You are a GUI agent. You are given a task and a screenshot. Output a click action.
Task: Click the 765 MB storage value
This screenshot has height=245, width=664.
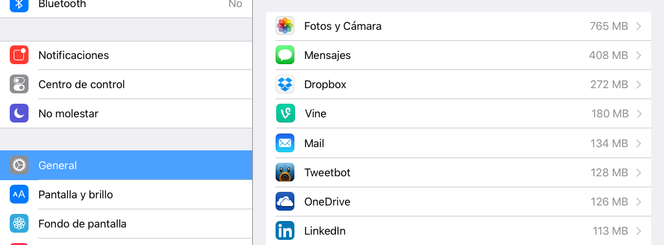click(608, 26)
